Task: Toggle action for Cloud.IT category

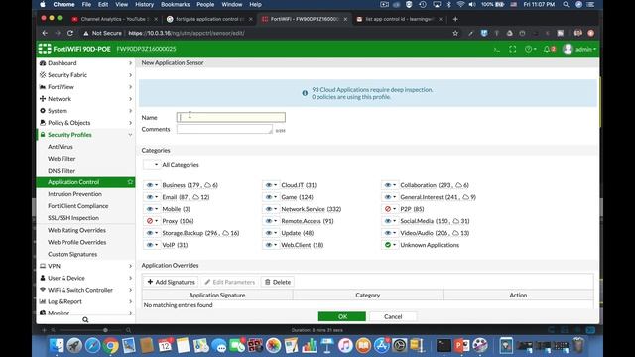Action: pyautogui.click(x=271, y=185)
